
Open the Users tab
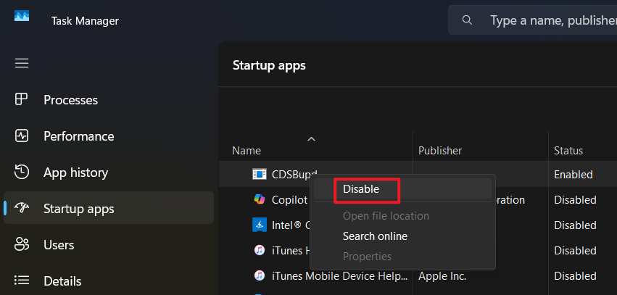coord(109,245)
